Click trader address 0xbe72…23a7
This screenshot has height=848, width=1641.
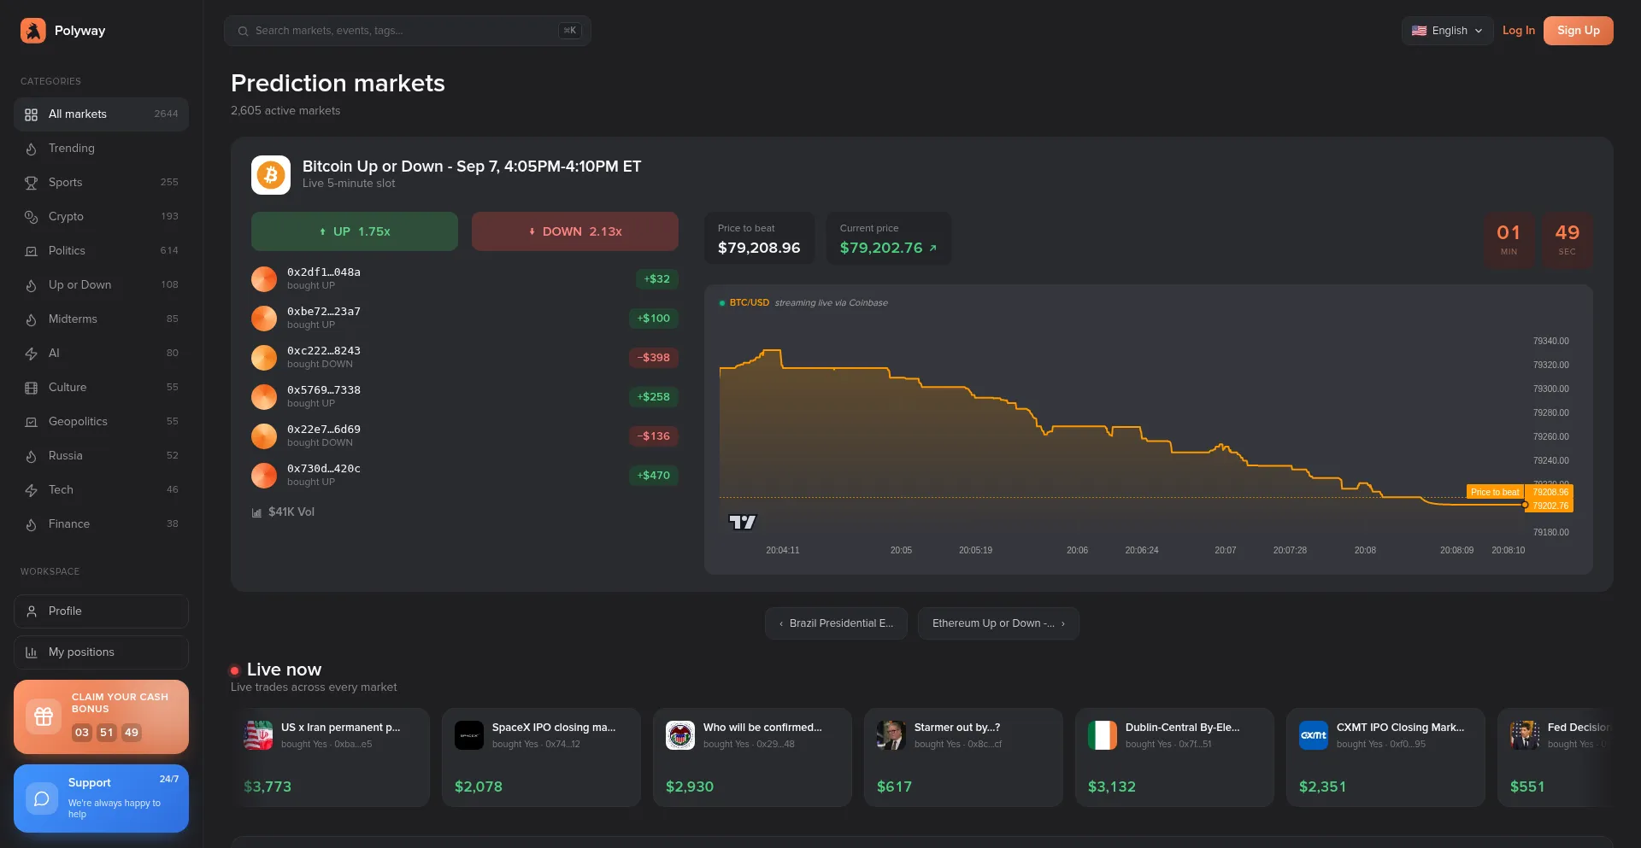(x=324, y=312)
